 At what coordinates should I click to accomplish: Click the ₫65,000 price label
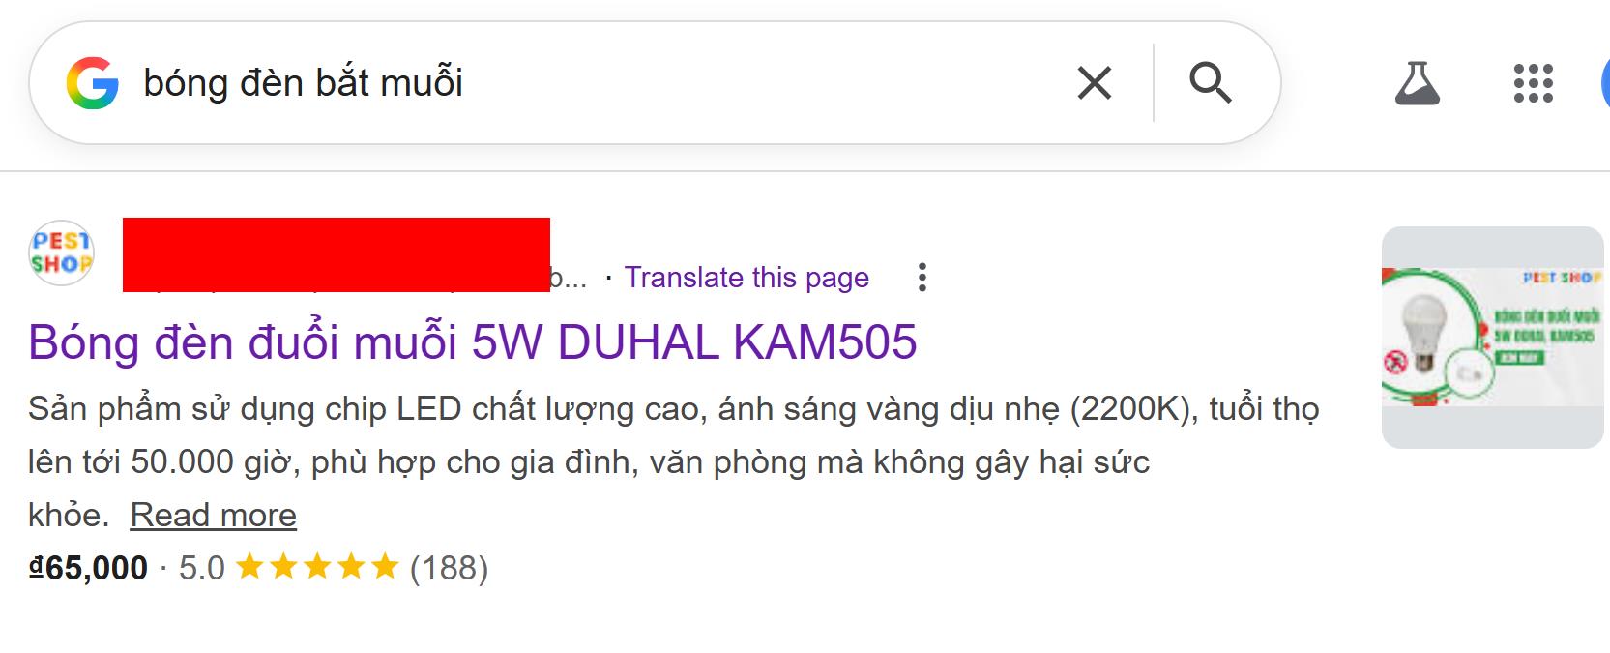(88, 568)
